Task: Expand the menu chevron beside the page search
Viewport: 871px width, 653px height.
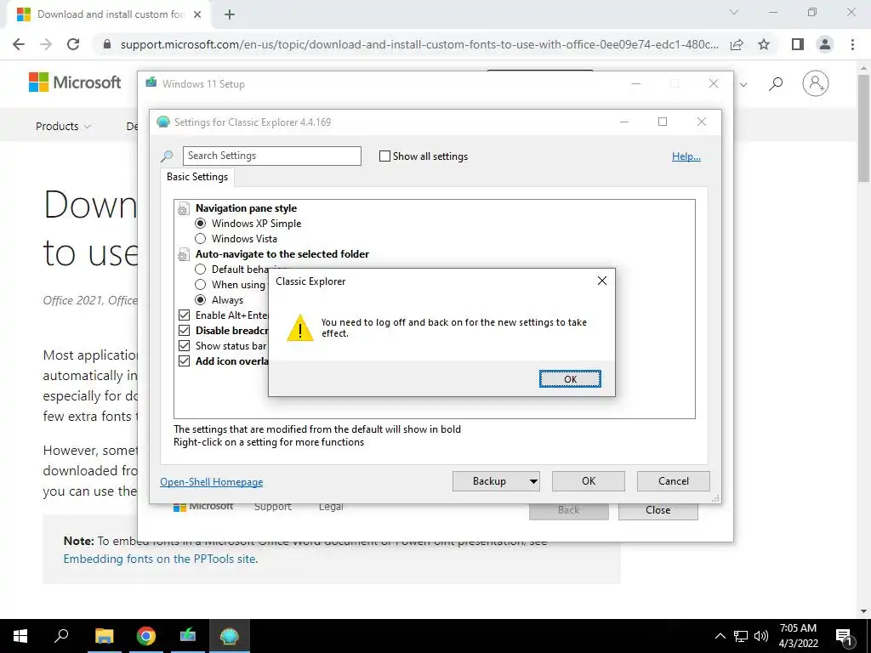Action: pyautogui.click(x=743, y=84)
